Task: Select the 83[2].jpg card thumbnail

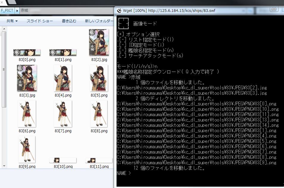Action: 99,42
